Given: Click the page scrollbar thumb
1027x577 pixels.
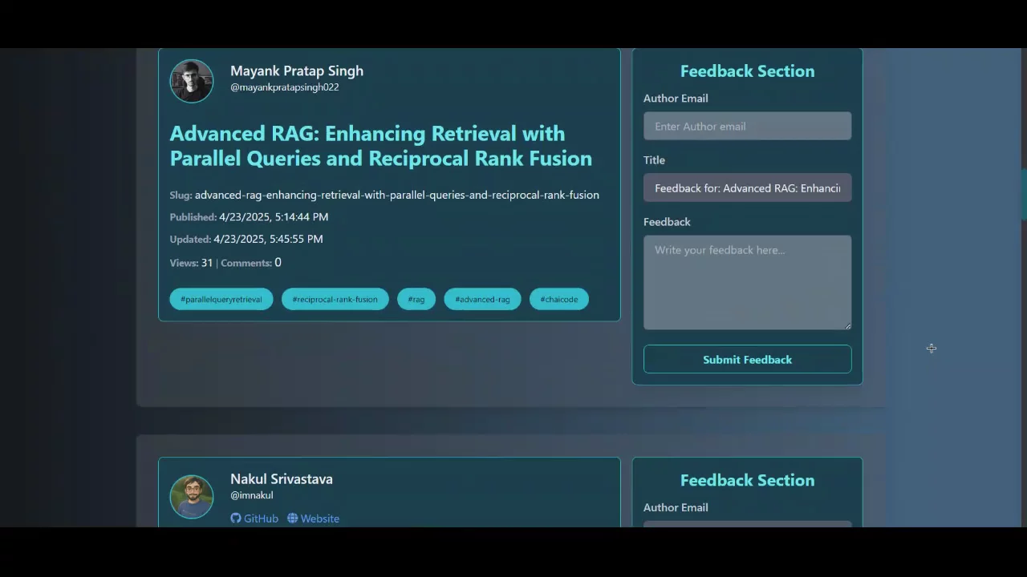Looking at the screenshot, I should [1024, 194].
